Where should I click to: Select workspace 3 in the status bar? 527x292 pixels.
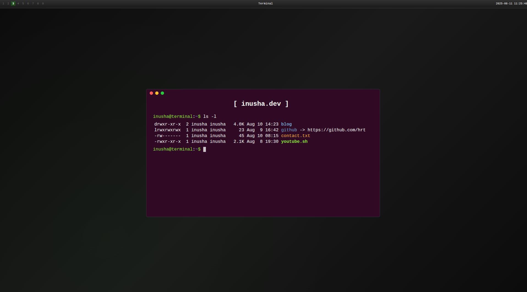click(13, 4)
